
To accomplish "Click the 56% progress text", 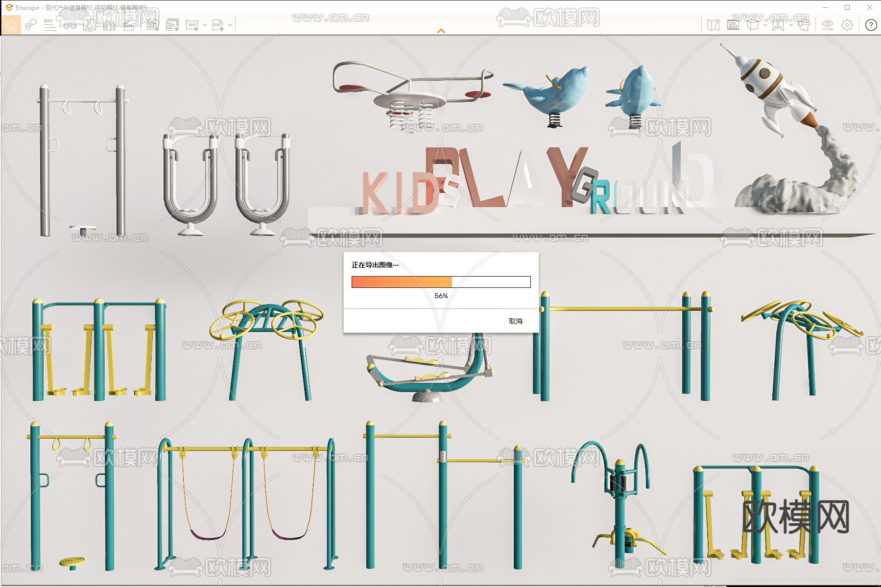I will coord(441,296).
